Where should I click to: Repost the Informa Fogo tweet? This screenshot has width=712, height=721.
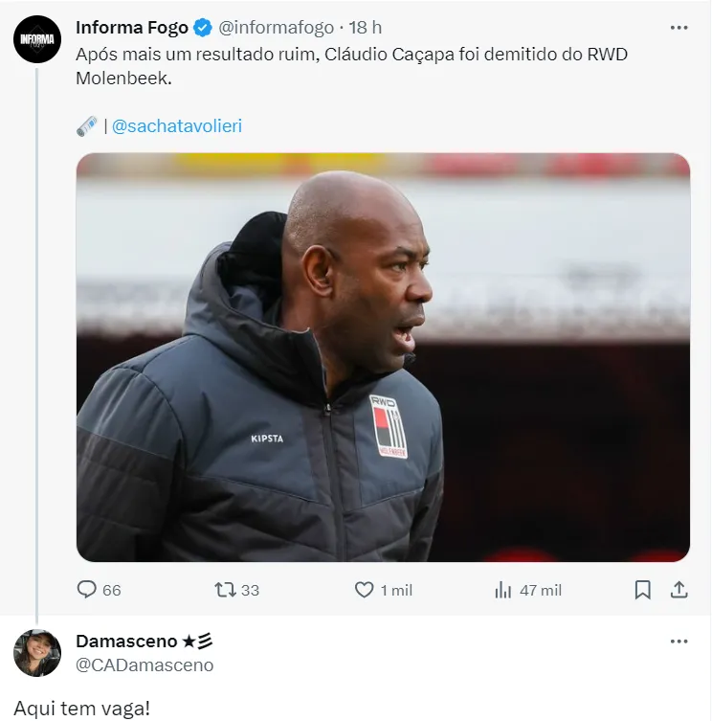225,590
